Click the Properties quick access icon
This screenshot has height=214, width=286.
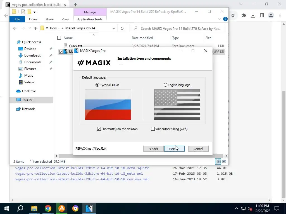(x=23, y=12)
